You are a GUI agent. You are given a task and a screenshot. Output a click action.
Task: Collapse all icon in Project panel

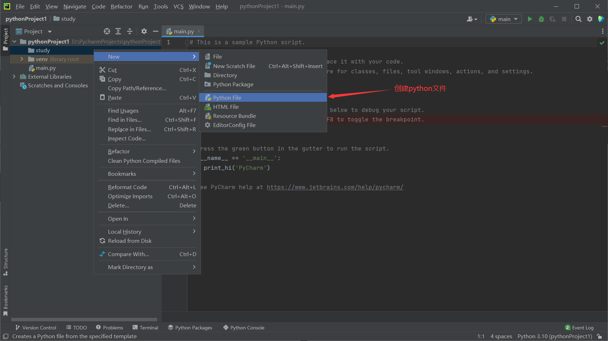pos(130,31)
